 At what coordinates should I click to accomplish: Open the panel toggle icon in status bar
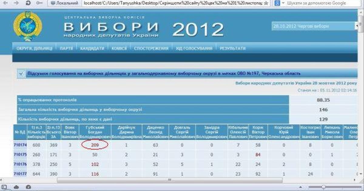(4, 187)
